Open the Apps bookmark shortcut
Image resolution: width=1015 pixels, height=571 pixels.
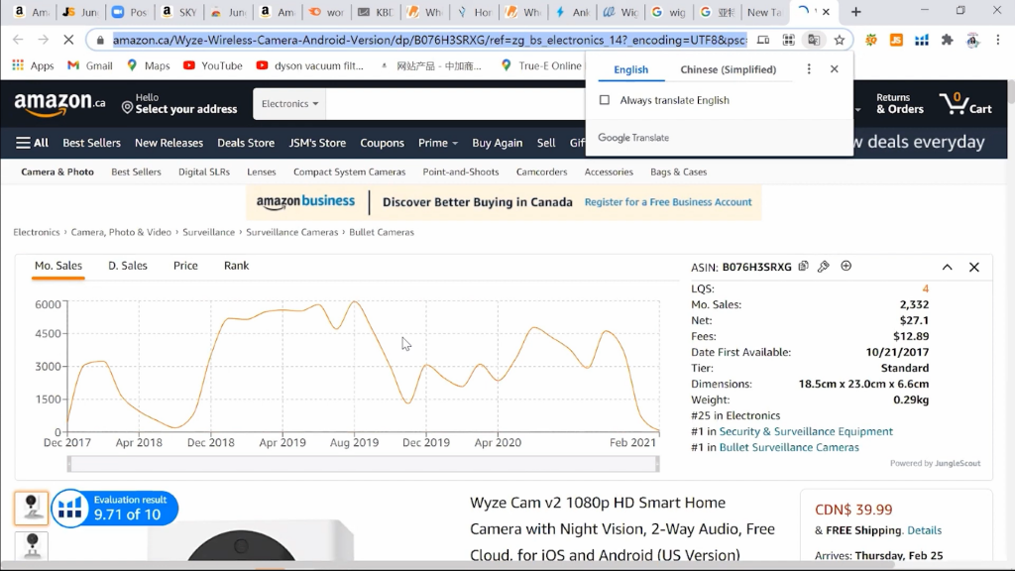click(x=33, y=65)
